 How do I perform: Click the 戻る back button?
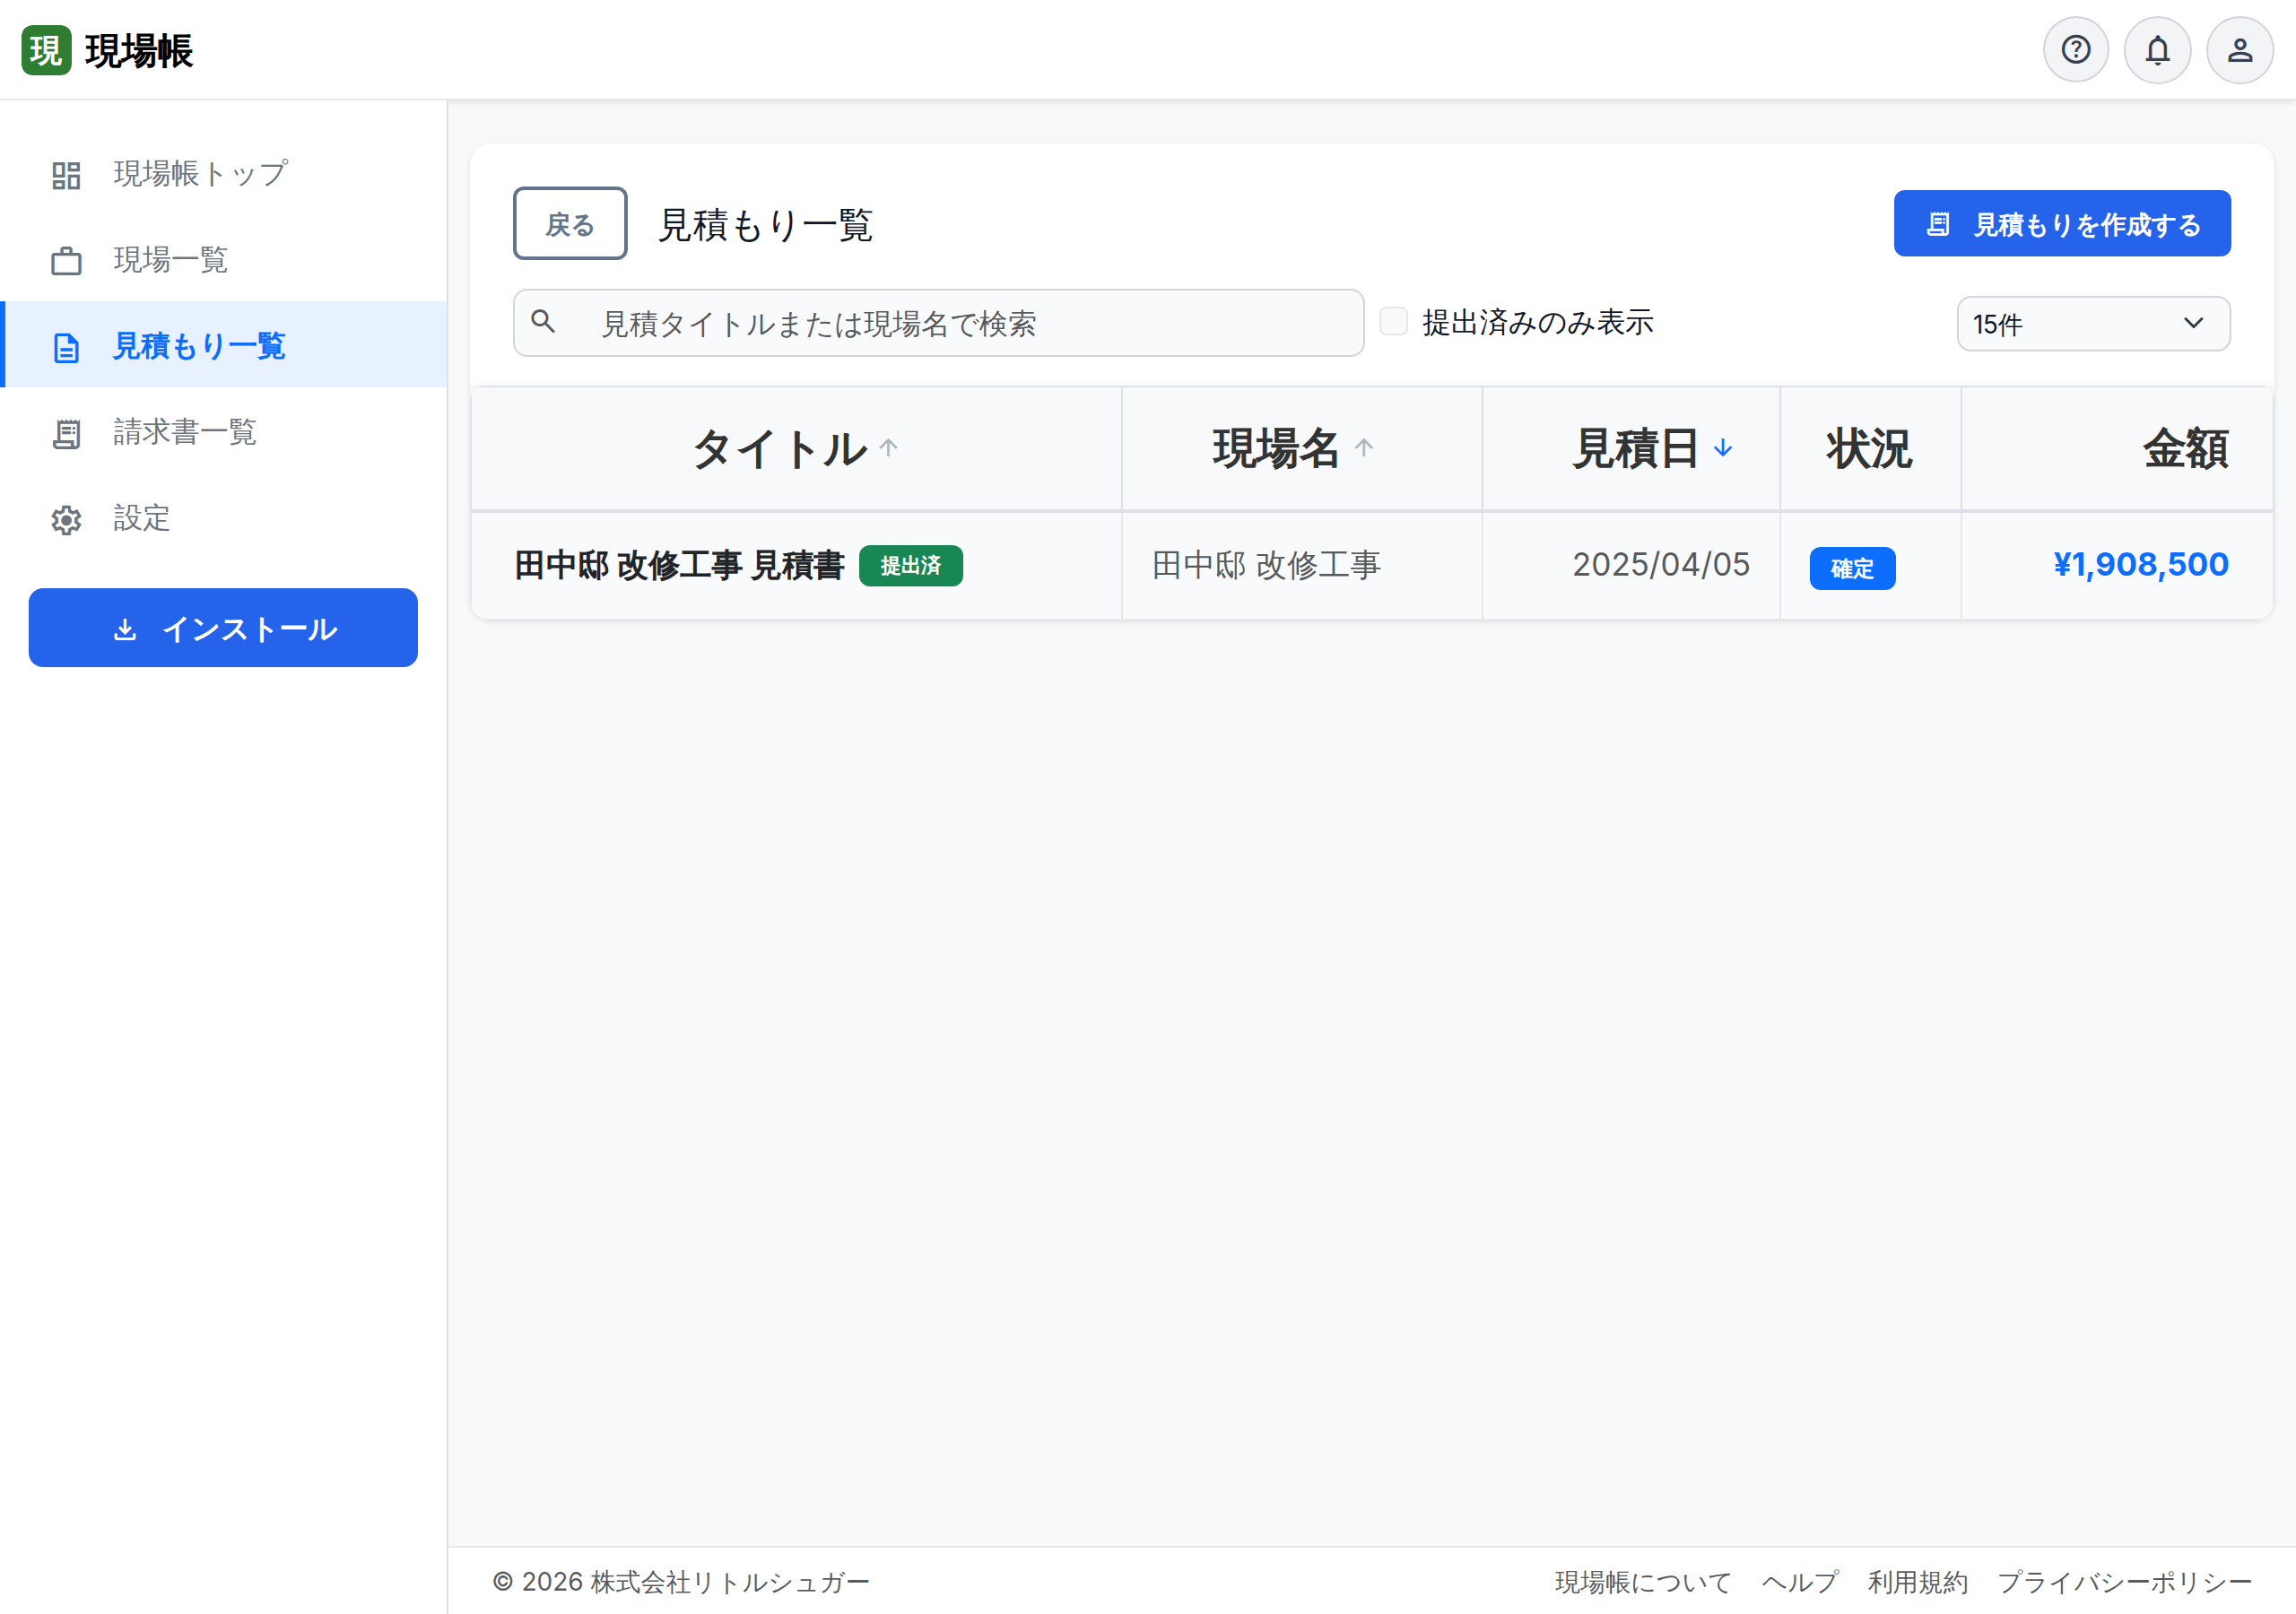tap(570, 224)
